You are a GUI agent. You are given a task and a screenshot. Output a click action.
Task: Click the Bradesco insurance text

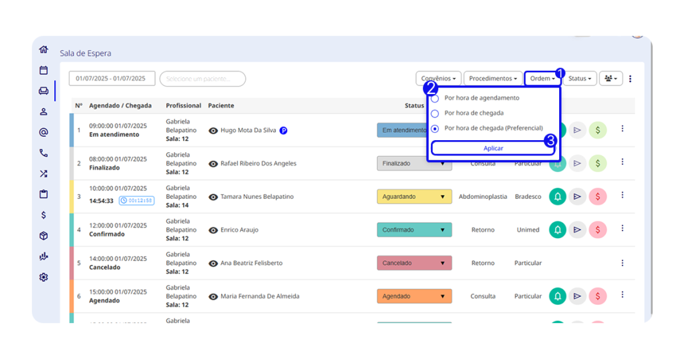coord(528,196)
